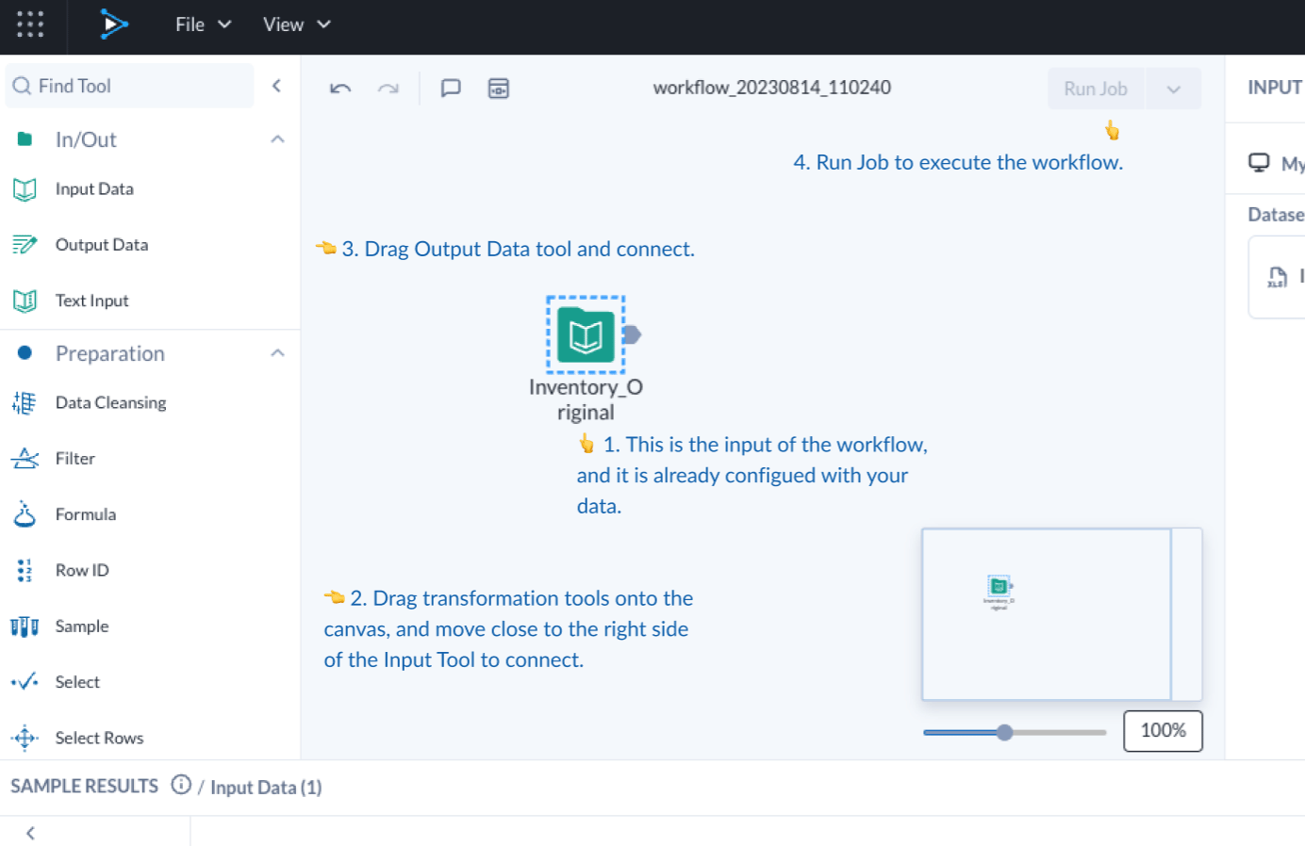The height and width of the screenshot is (846, 1305).
Task: Open the app launcher grid icon
Action: pos(30,24)
